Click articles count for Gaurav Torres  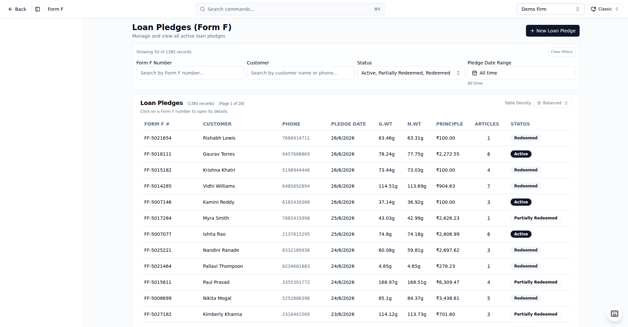pos(489,154)
